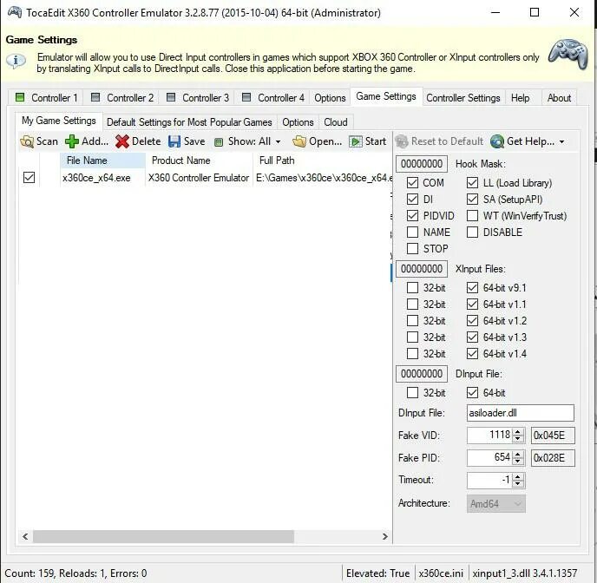Enable the STOP hook checkbox
Viewport: 597px width, 583px height.
412,248
